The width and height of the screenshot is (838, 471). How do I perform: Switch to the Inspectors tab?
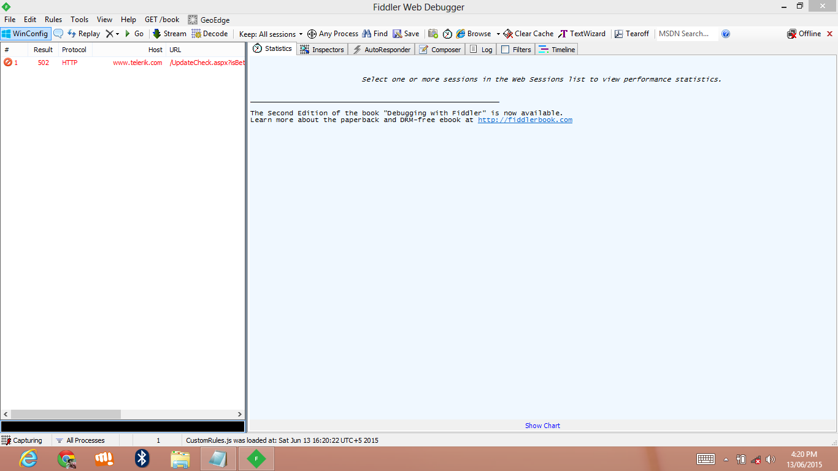click(322, 49)
